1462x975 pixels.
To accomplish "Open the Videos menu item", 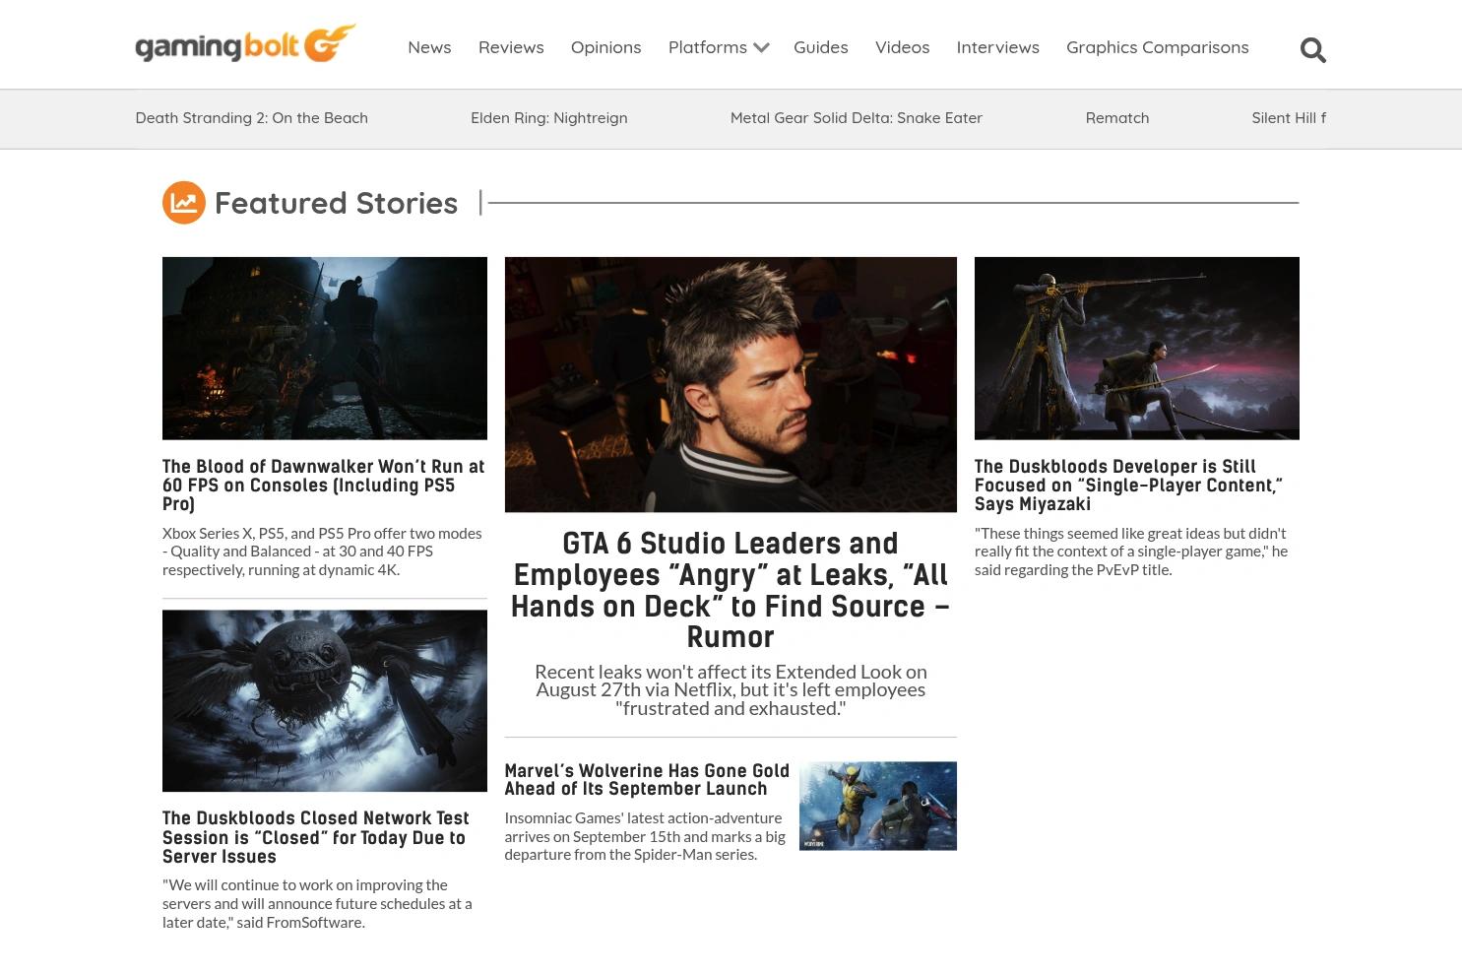I will (902, 47).
